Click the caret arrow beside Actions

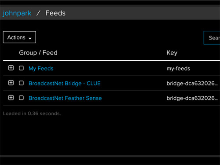coord(30,38)
